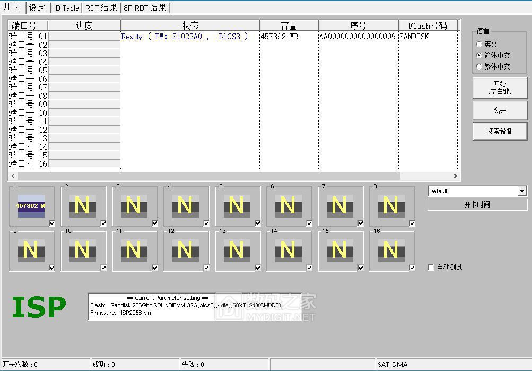The width and height of the screenshot is (532, 371).
Task: Click the N status icon for port 7
Action: pyautogui.click(x=340, y=206)
